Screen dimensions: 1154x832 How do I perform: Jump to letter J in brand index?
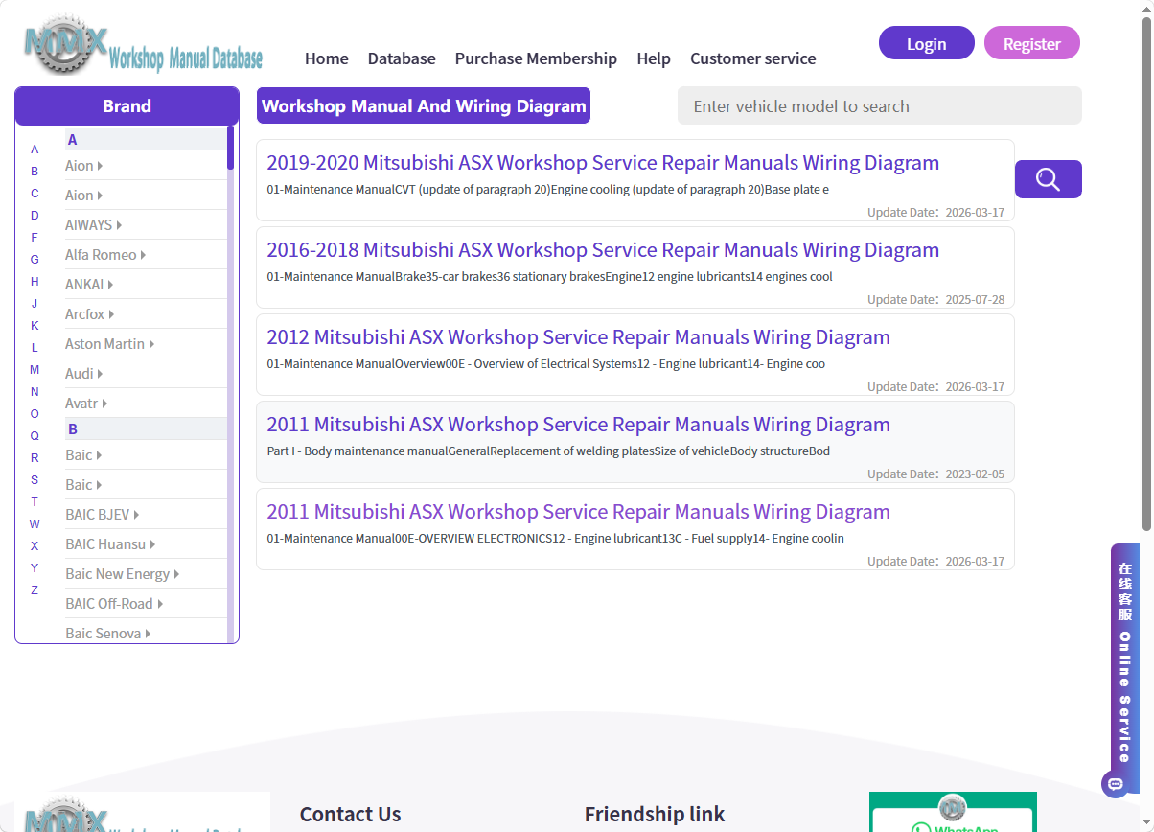[x=35, y=304]
